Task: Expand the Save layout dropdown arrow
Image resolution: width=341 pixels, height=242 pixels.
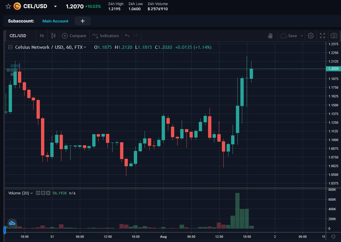Action: tap(302, 36)
